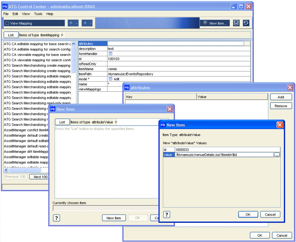The width and height of the screenshot is (296, 242).
Task: Click OK in front New Item dialog
Action: pos(248,214)
